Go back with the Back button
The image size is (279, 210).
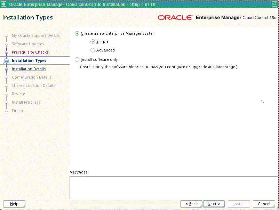coord(191,204)
